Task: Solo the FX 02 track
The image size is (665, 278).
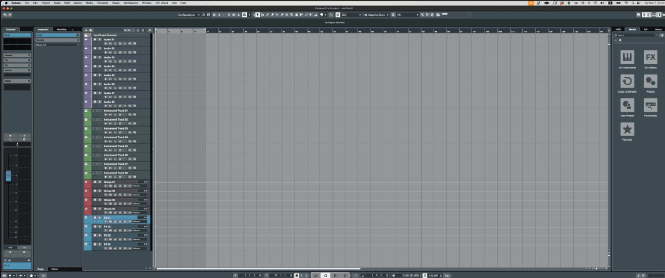Action: 100,227
